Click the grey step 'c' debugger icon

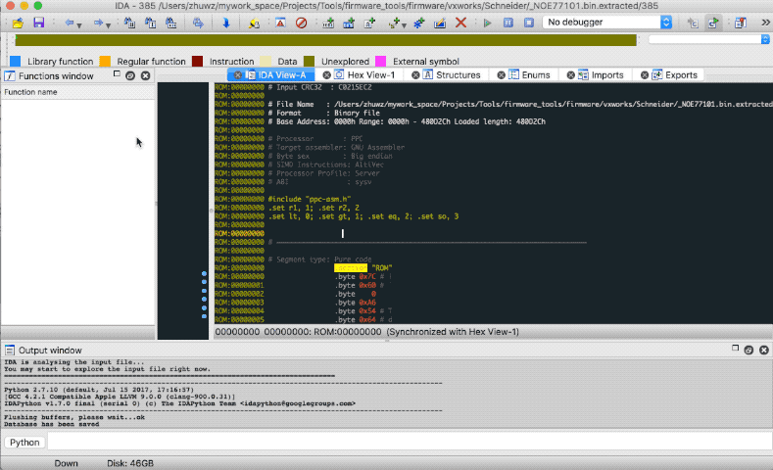pyautogui.click(x=693, y=23)
